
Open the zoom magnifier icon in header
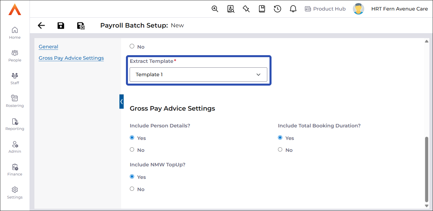point(215,9)
